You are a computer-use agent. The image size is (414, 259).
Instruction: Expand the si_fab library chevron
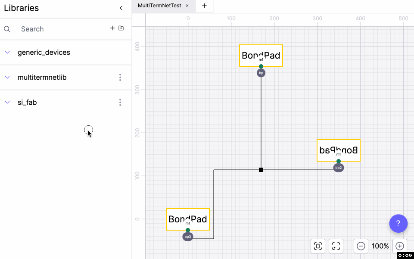(7, 103)
